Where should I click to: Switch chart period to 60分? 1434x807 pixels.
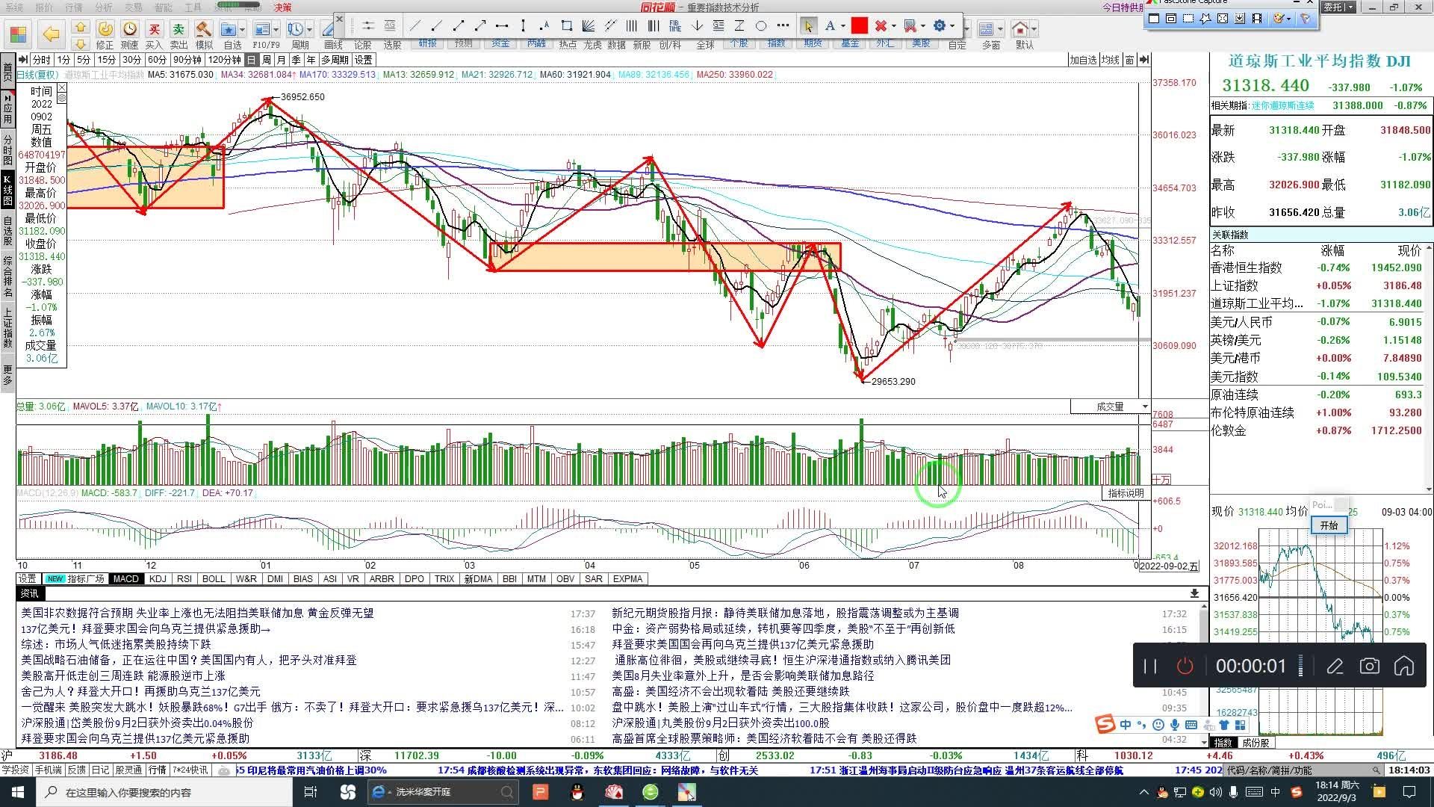157,60
